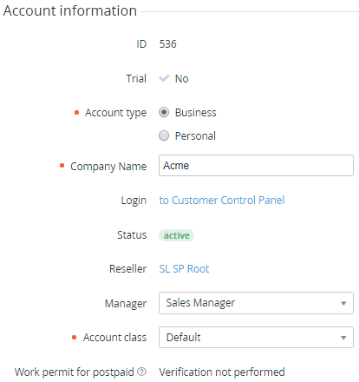The height and width of the screenshot is (382, 359).
Task: Click the Verification not performed text
Action: (x=222, y=372)
